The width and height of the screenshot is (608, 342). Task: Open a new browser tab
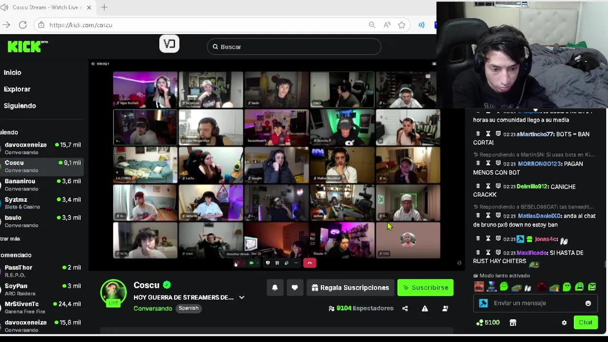(104, 7)
